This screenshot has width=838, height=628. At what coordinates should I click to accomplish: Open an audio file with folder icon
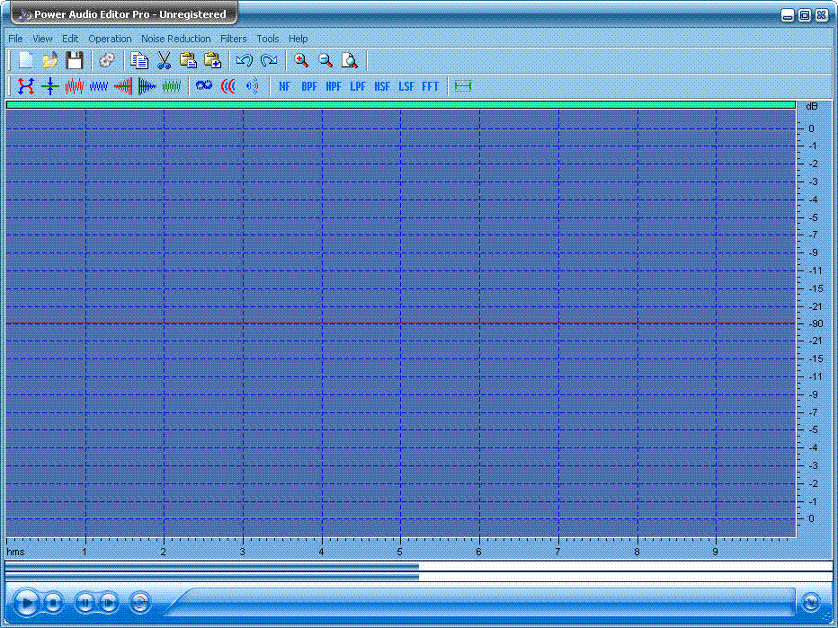(49, 60)
